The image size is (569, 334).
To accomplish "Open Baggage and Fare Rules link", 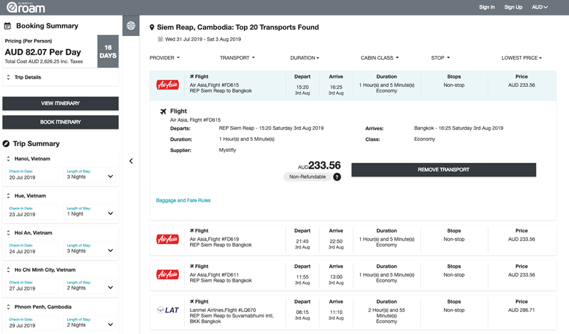I will (183, 201).
